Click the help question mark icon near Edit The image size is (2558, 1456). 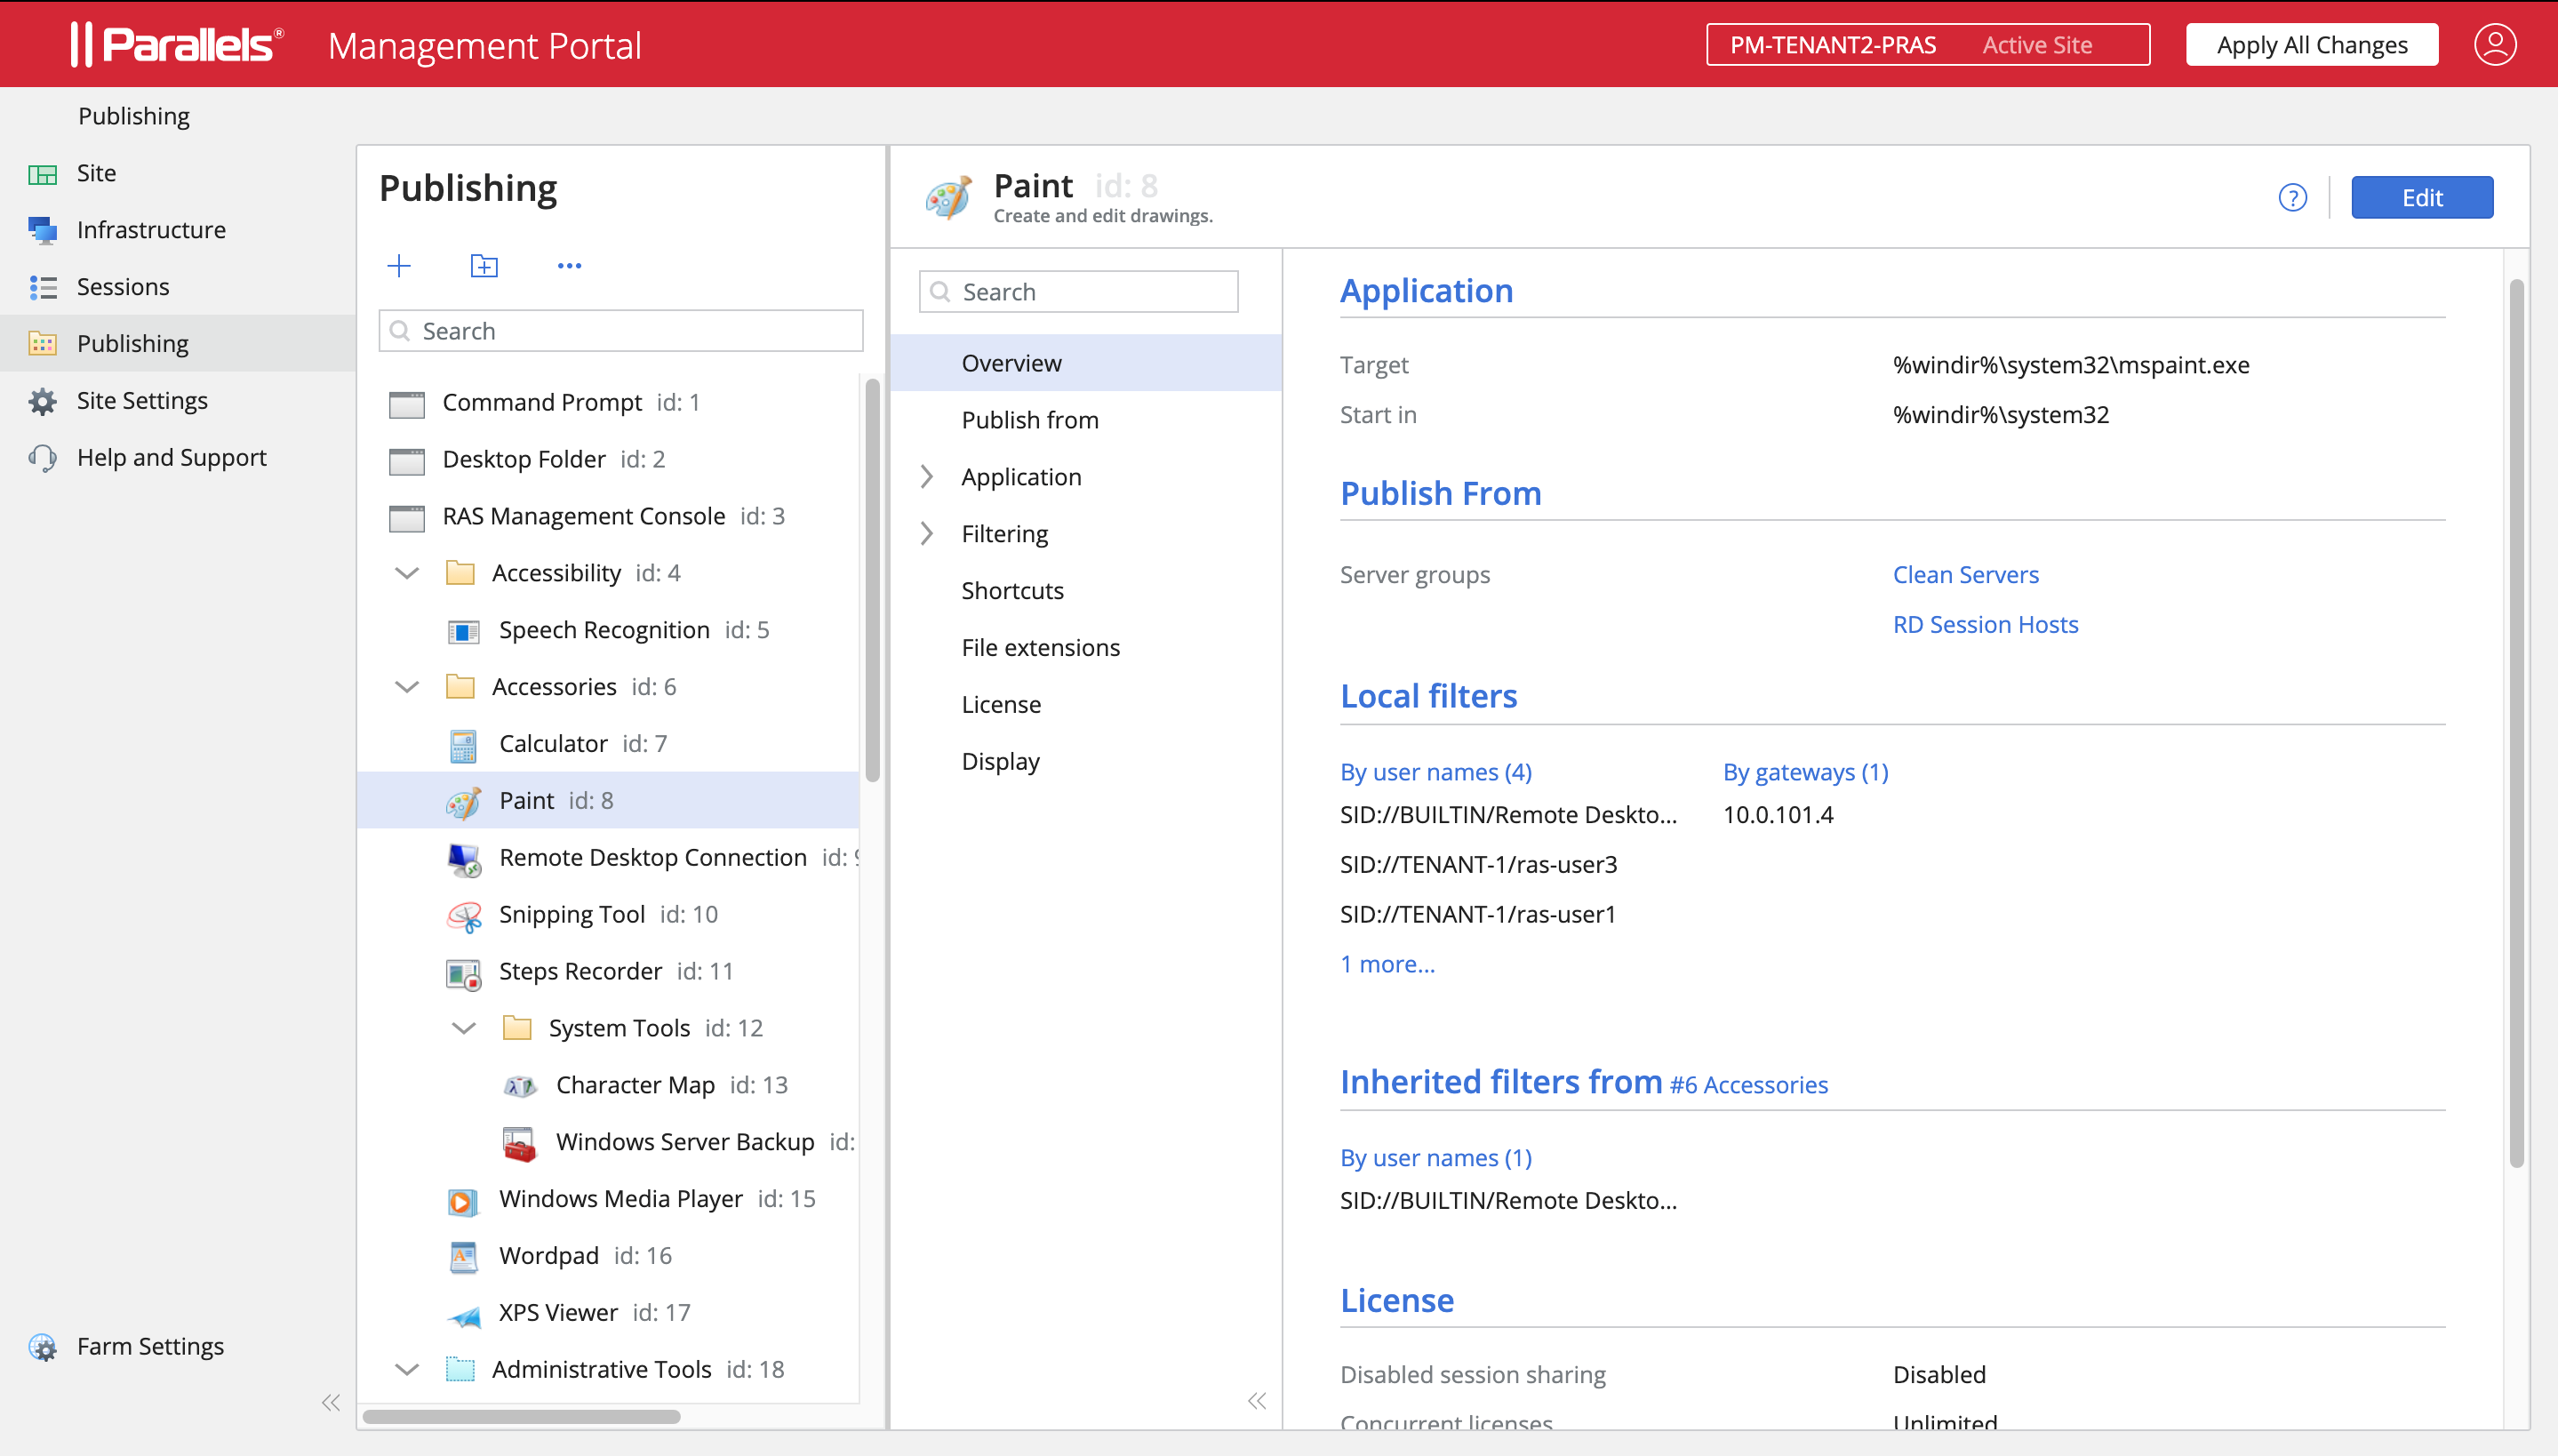coord(2292,197)
